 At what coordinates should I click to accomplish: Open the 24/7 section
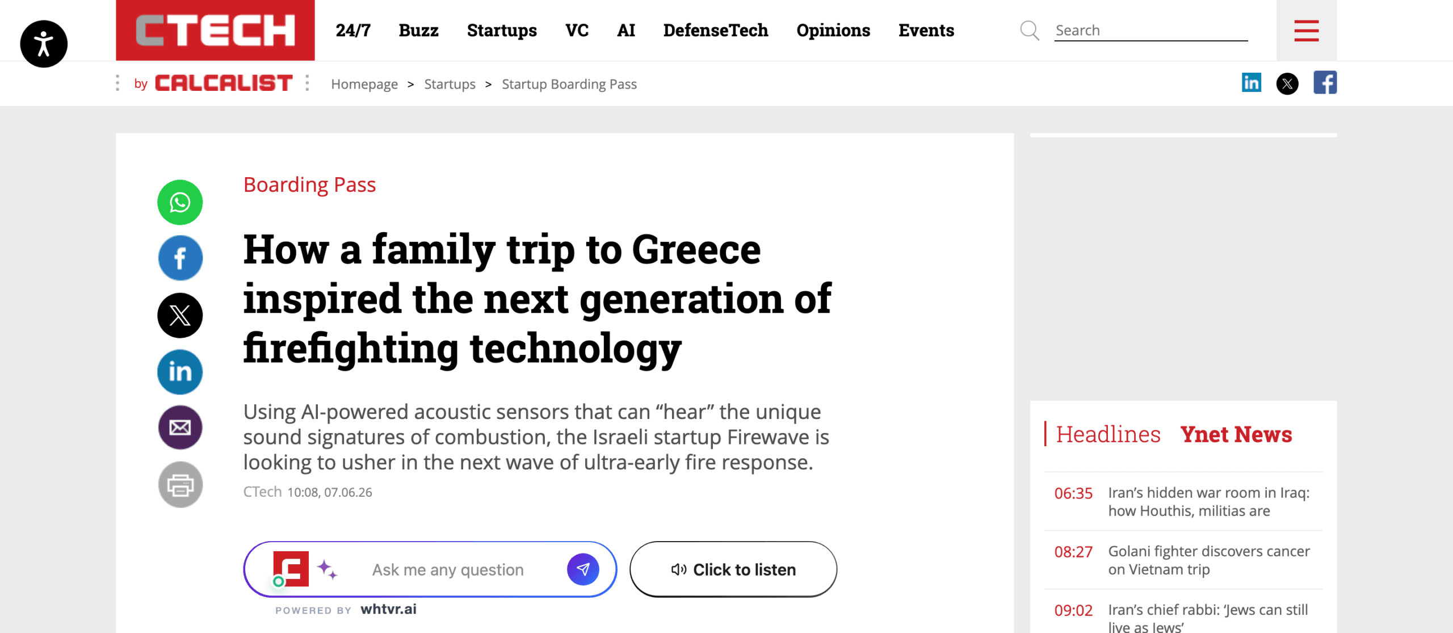tap(352, 30)
